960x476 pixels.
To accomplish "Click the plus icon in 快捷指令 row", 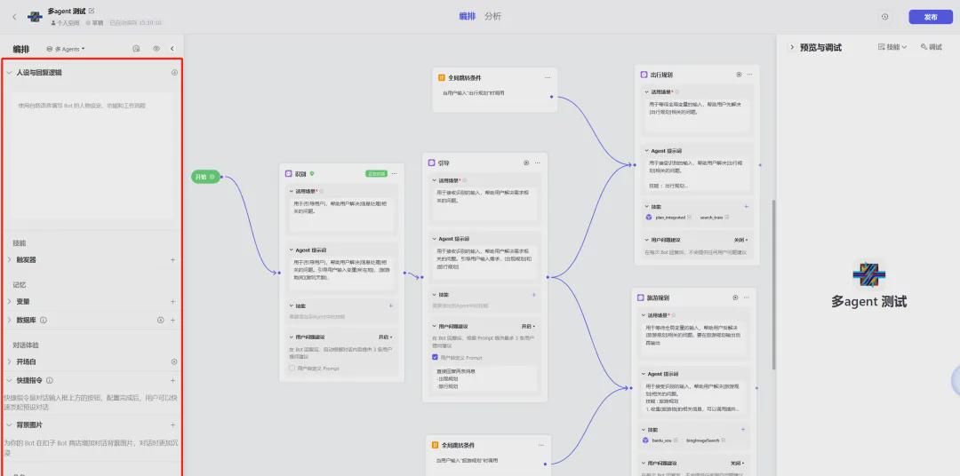I will tap(172, 380).
